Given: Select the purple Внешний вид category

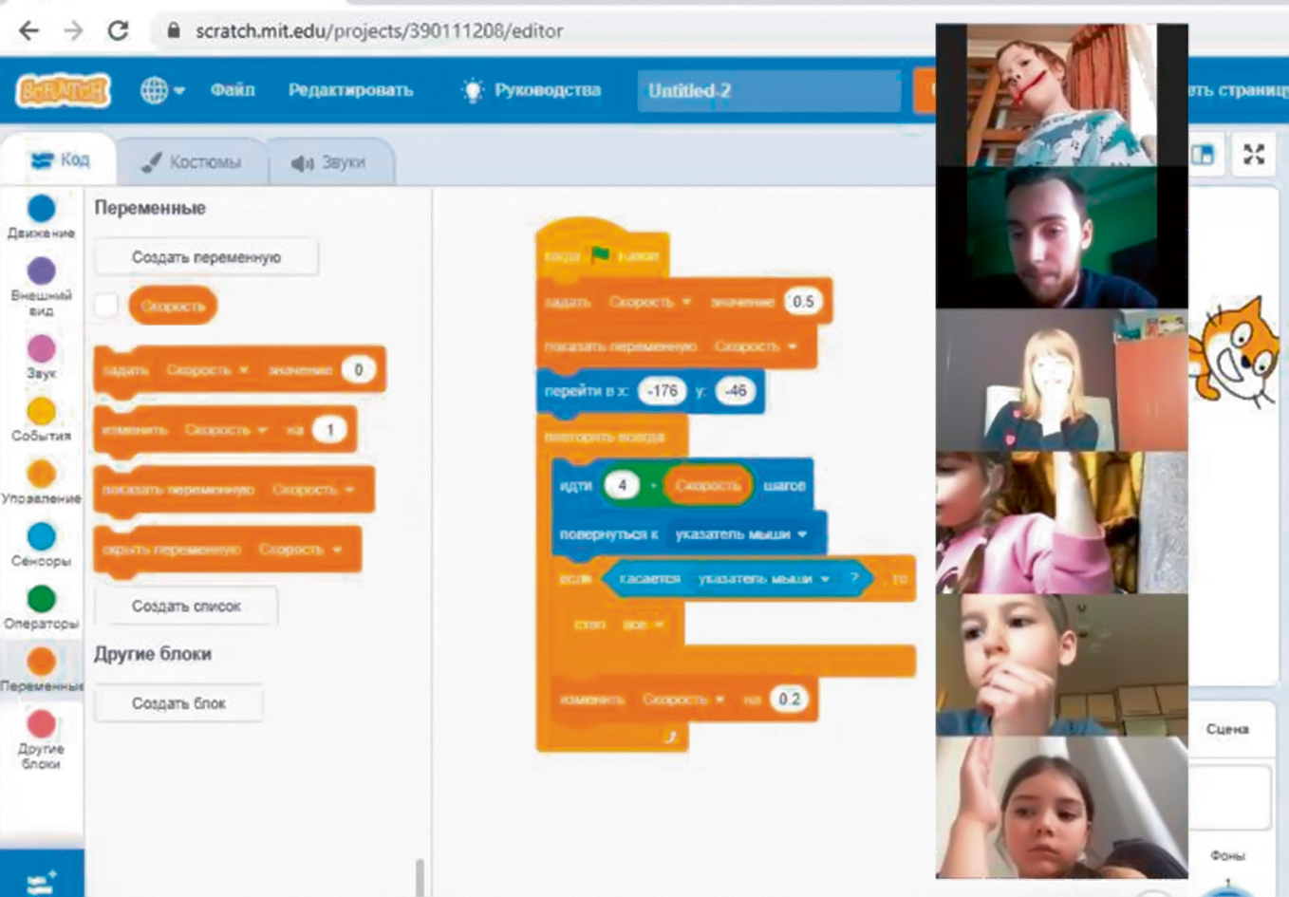Looking at the screenshot, I should pos(41,271).
